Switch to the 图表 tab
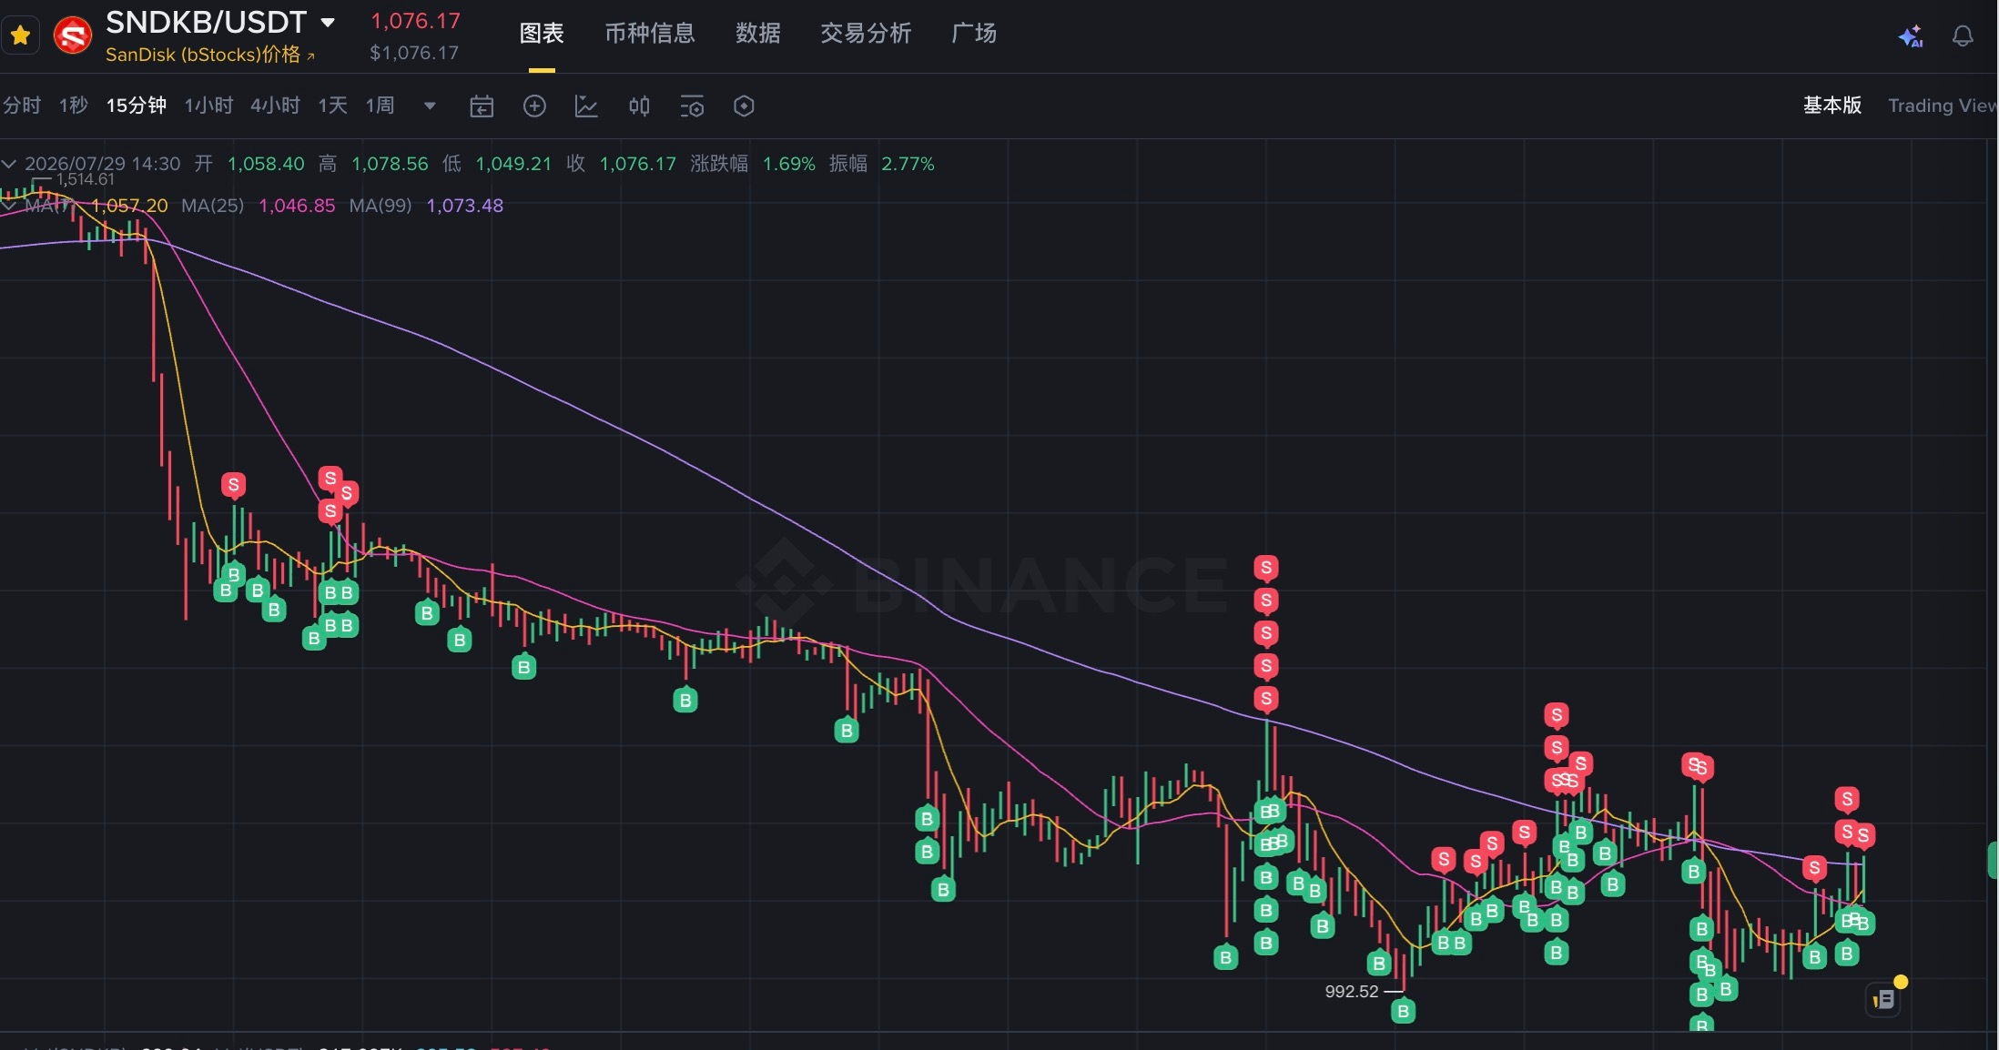1999x1050 pixels. point(542,34)
